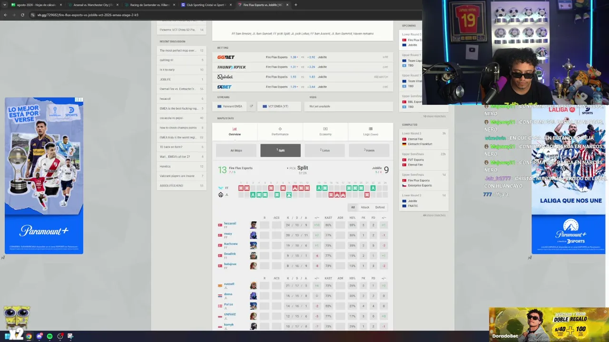609x342 pixels.
Task: Select the Split map tab
Action: (280, 150)
